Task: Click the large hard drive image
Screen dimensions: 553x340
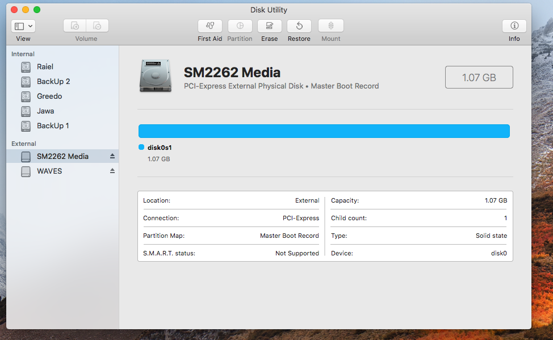Action: tap(156, 76)
